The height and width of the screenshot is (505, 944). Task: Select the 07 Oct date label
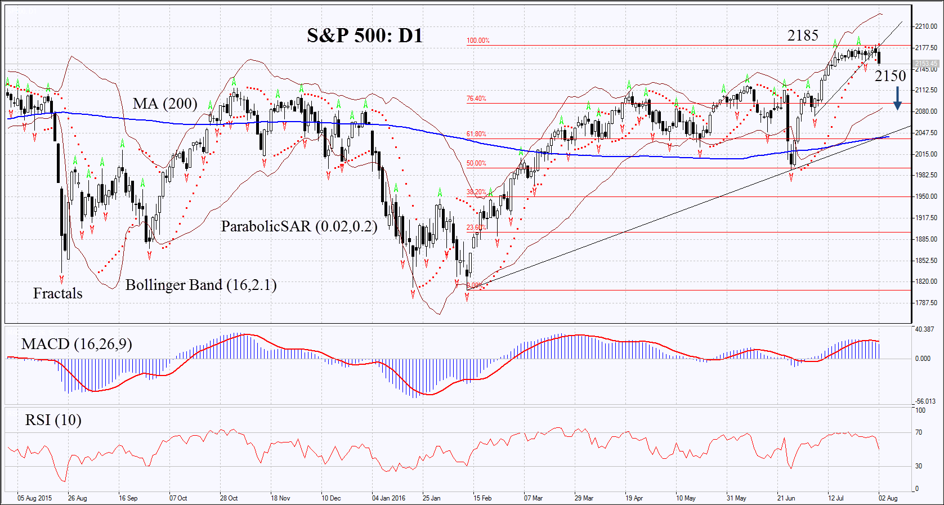[x=178, y=498]
